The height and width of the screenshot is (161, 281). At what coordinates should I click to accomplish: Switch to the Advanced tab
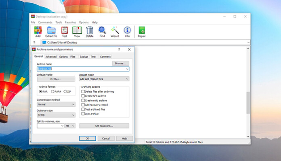pos(51,57)
